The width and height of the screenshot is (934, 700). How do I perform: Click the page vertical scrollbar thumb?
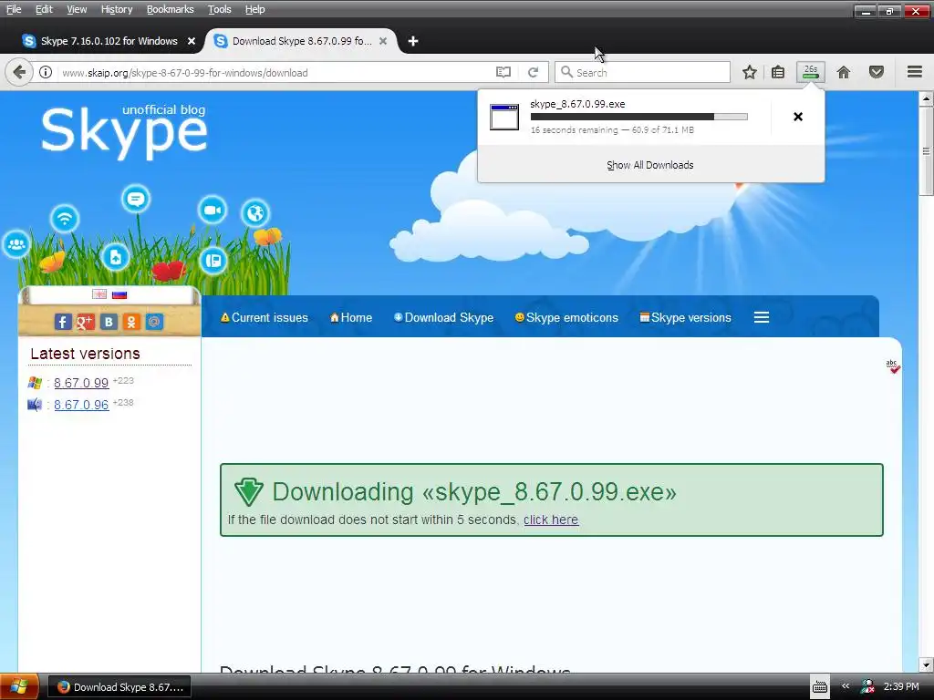pos(926,150)
